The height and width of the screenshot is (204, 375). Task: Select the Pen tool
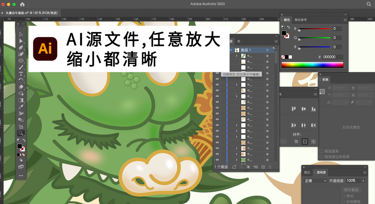pyautogui.click(x=21, y=47)
